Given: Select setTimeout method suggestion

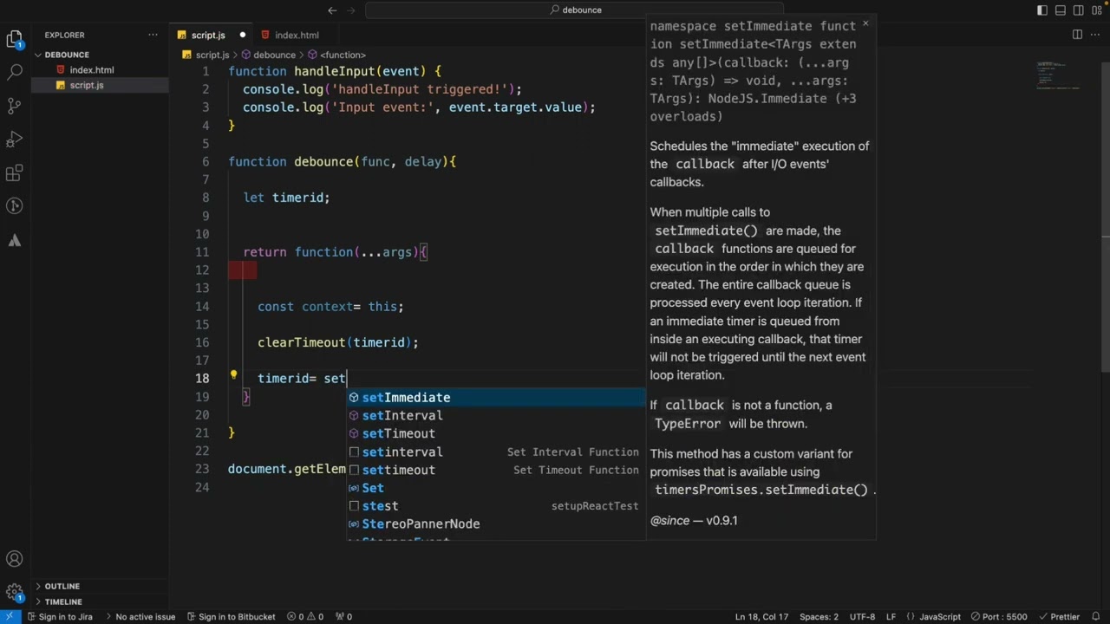Looking at the screenshot, I should 496,433.
